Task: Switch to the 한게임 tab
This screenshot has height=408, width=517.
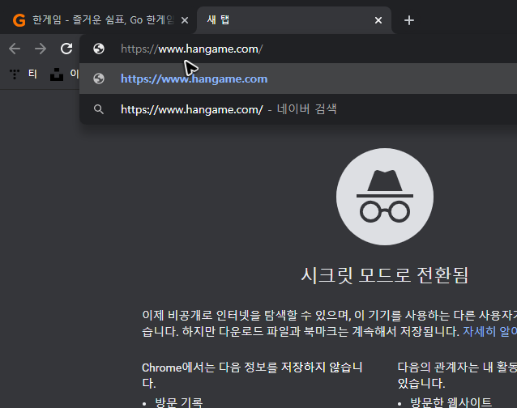Action: coord(99,20)
